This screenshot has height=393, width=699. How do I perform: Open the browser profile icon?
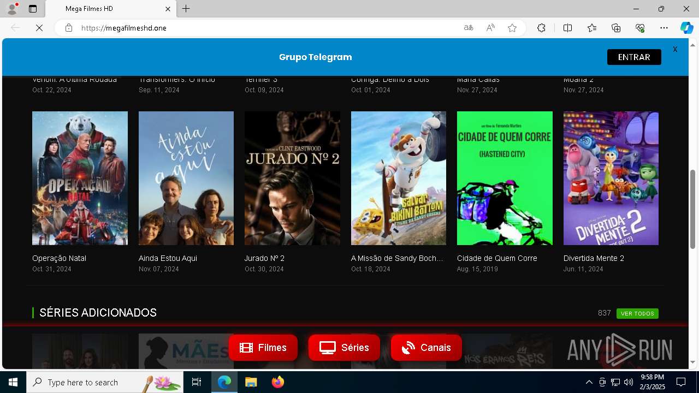click(x=12, y=9)
